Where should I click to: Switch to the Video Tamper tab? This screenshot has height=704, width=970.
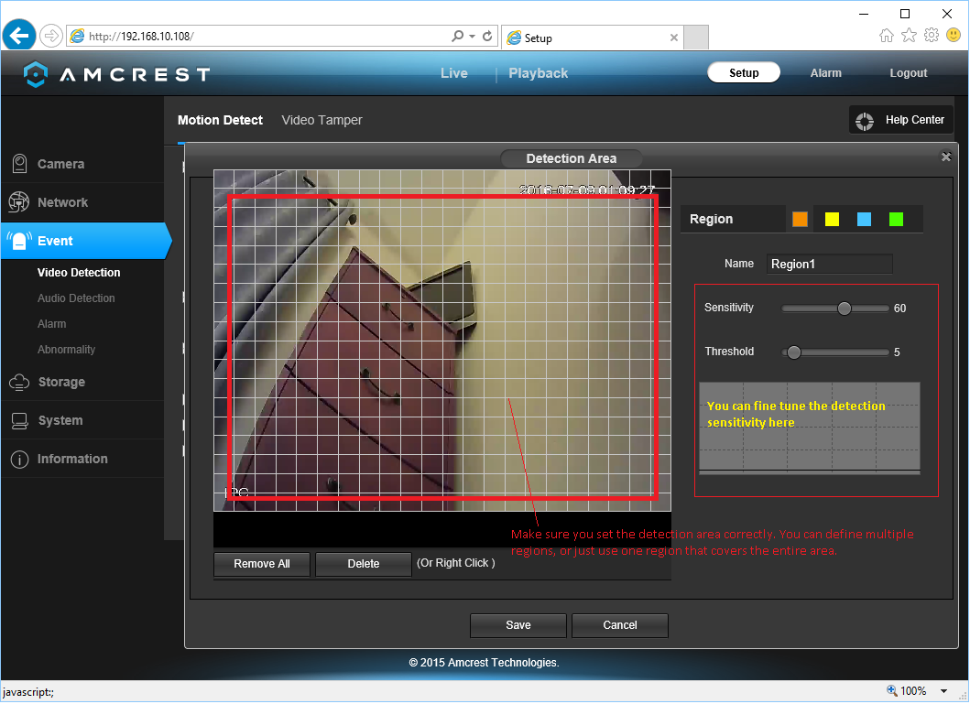click(322, 120)
